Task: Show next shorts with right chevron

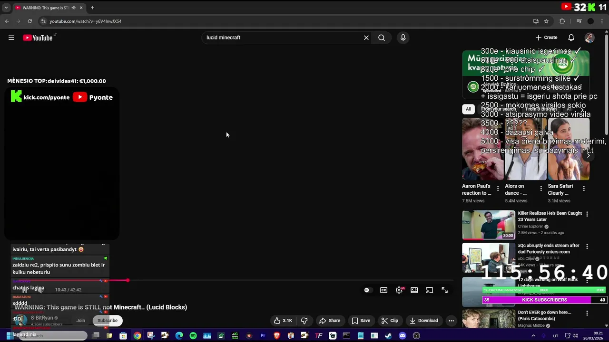Action: point(589,155)
